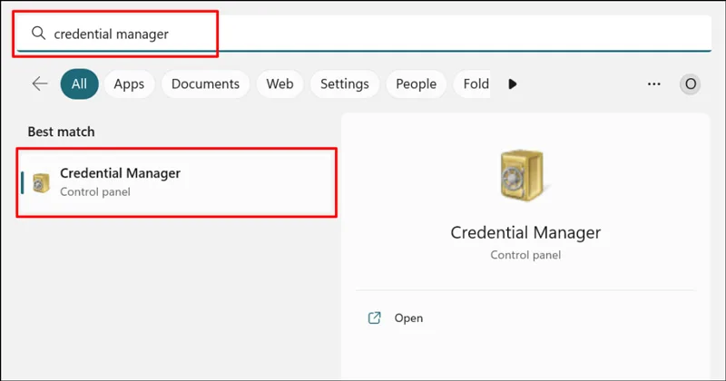Click the large Credential Manager safe icon
This screenshot has width=726, height=381.
(x=524, y=175)
